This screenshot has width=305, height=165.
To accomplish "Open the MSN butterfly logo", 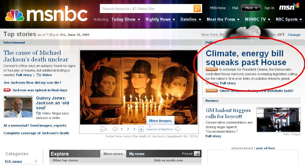I will 289,7.
